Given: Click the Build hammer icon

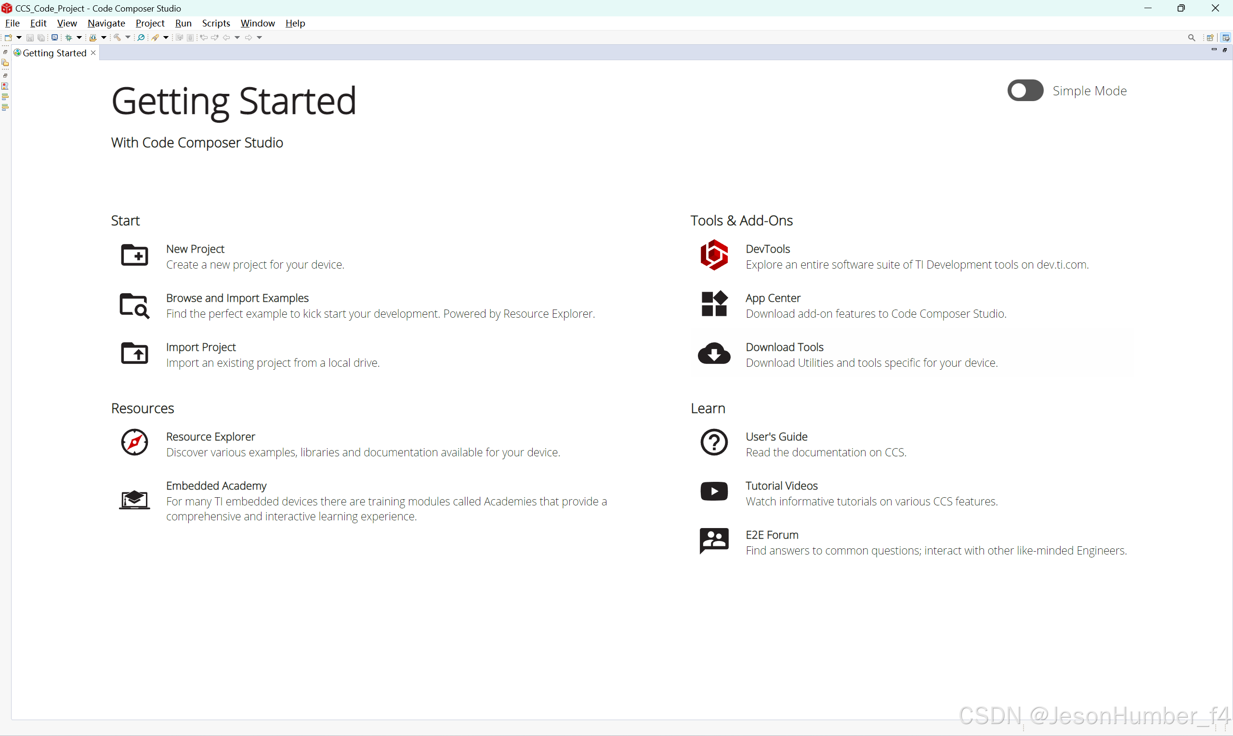Looking at the screenshot, I should (x=117, y=38).
